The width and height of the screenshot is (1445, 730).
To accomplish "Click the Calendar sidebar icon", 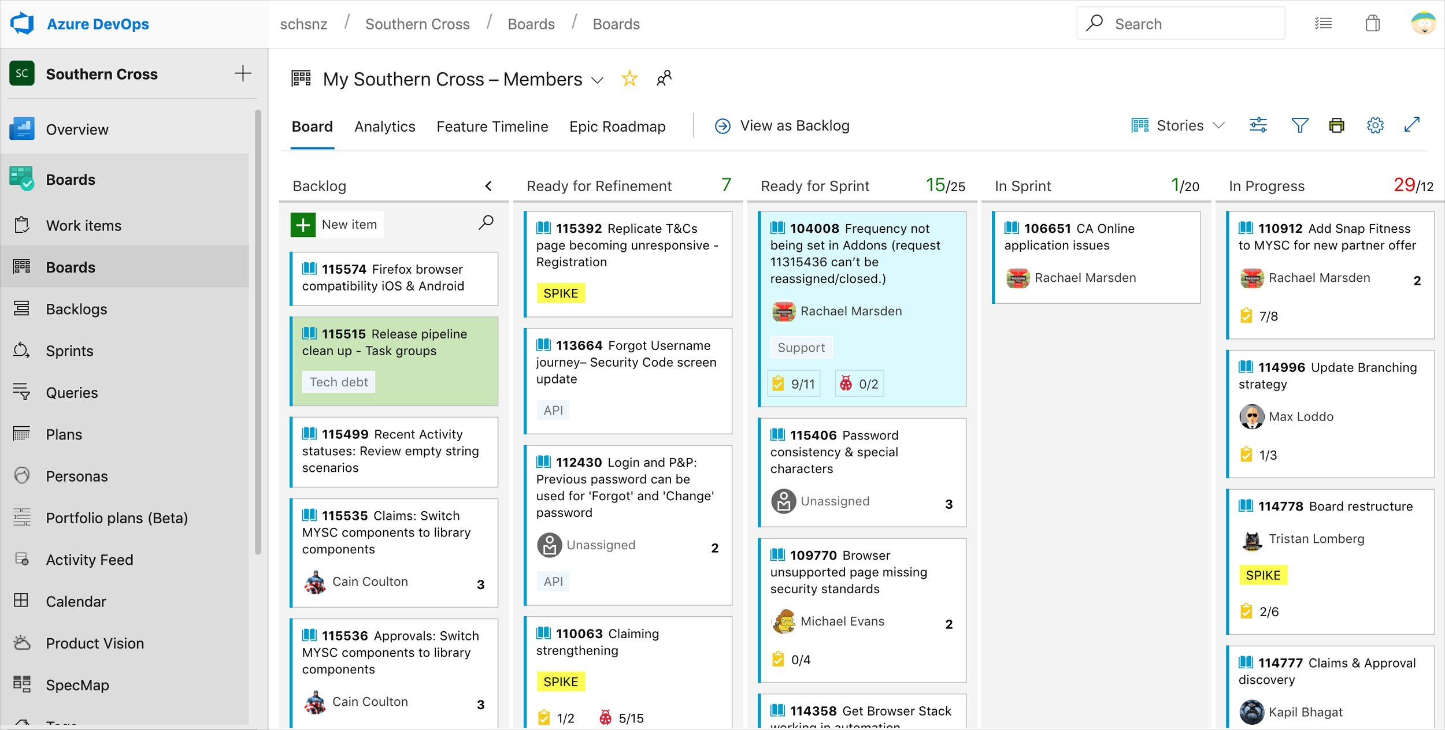I will click(x=21, y=601).
